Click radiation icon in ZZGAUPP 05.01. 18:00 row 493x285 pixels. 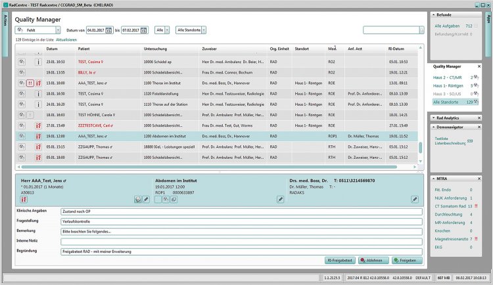[x=22, y=158]
